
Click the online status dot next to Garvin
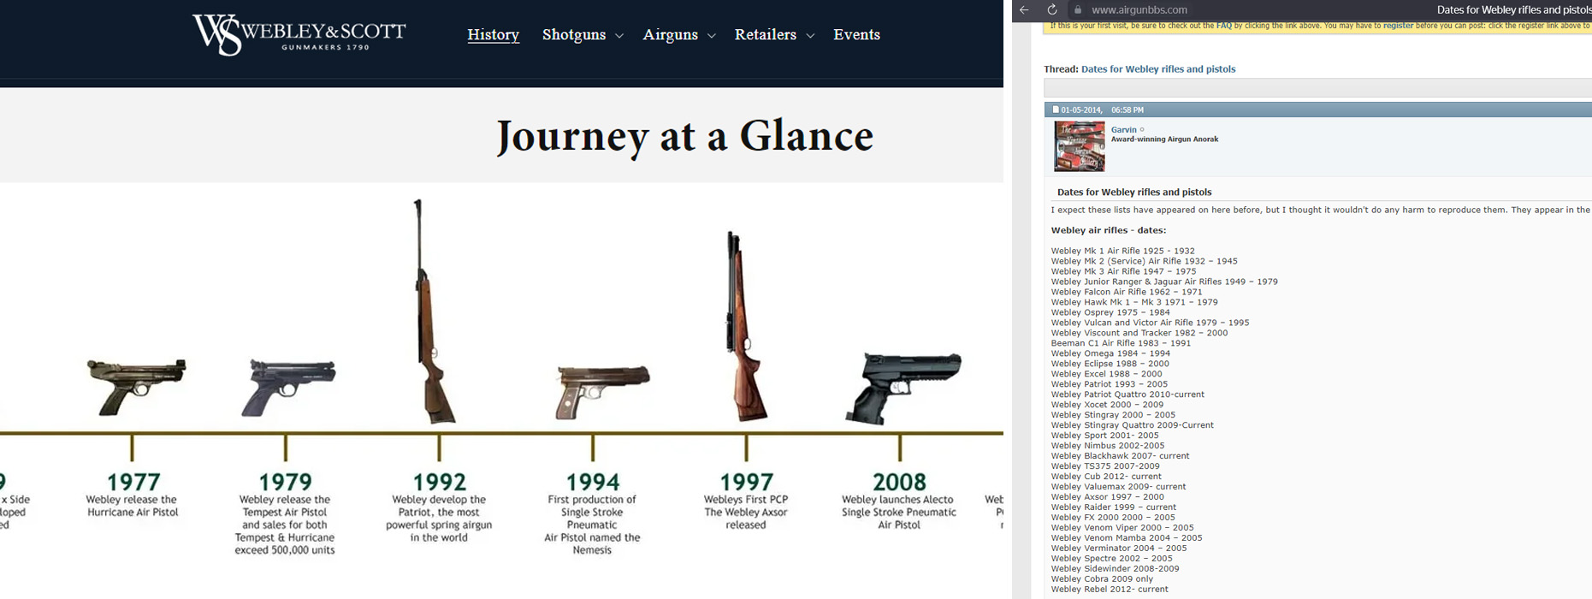click(x=1142, y=130)
